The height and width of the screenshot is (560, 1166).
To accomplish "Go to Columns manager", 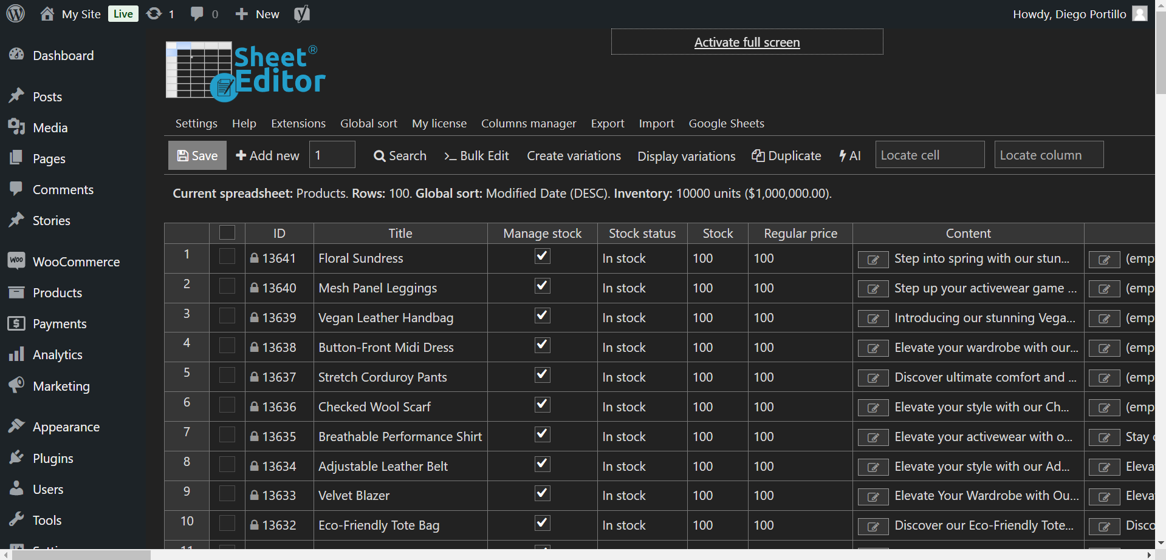I will click(x=528, y=124).
